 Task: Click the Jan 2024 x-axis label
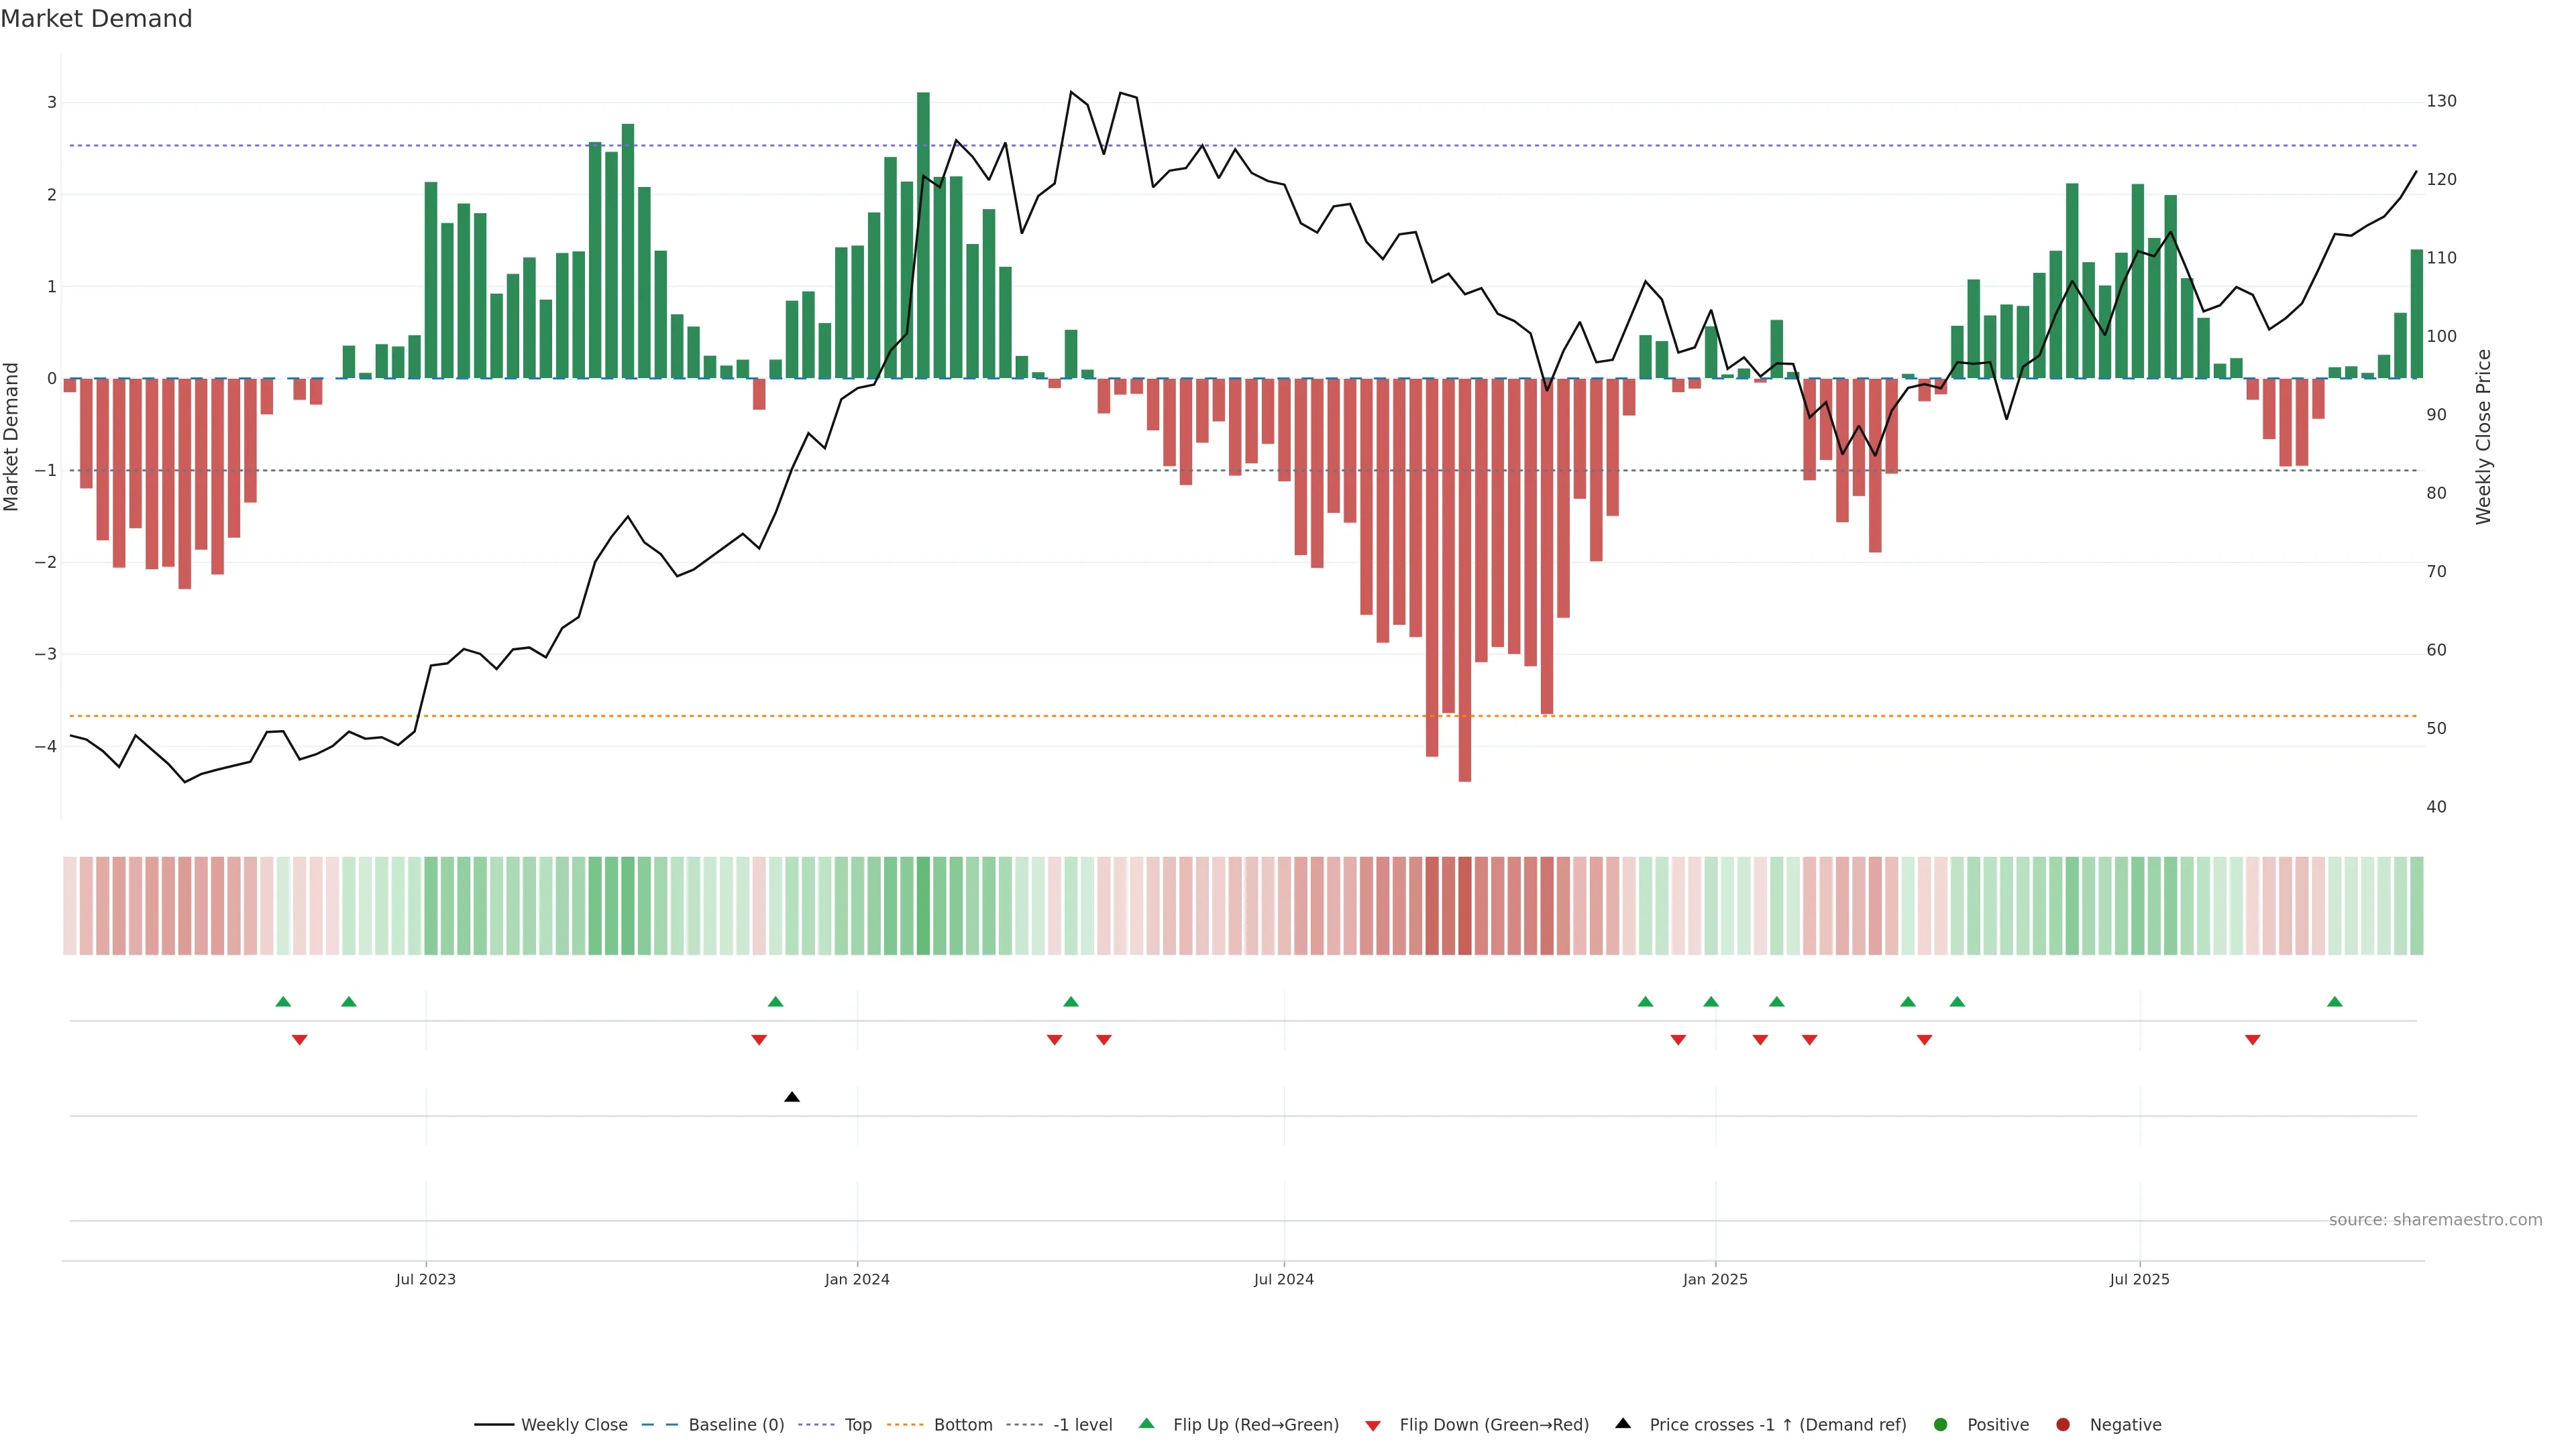pyautogui.click(x=857, y=1280)
